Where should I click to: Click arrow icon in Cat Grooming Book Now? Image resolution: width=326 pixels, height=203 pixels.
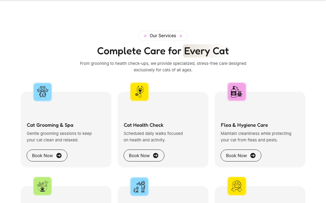click(59, 156)
